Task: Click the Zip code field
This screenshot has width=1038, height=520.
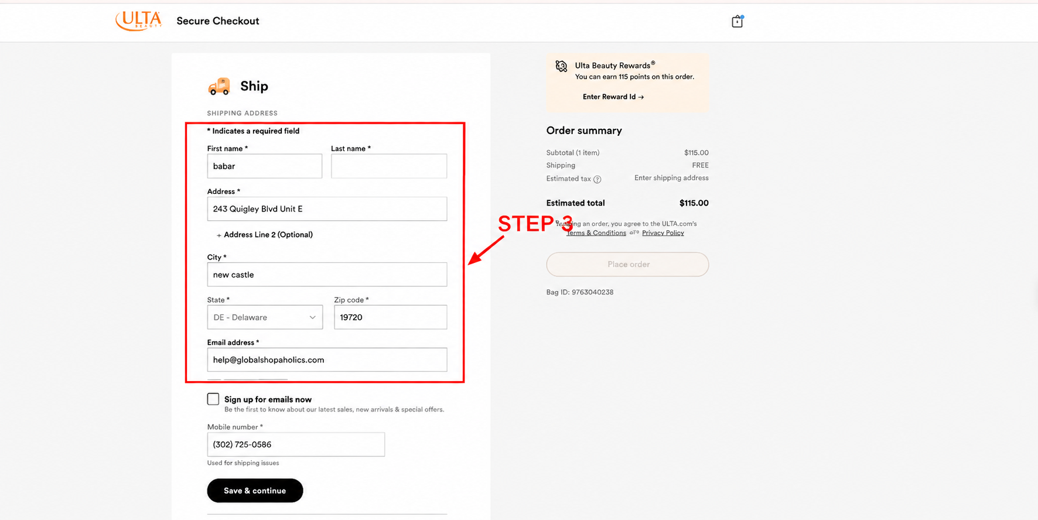Action: pos(391,317)
